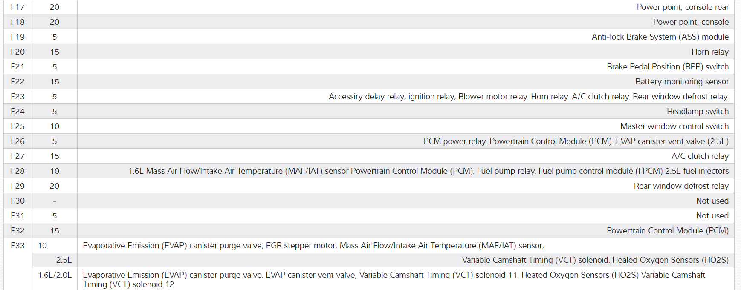
Task: Select the "1.6L/2.0L" engine variant label
Action: (x=55, y=275)
